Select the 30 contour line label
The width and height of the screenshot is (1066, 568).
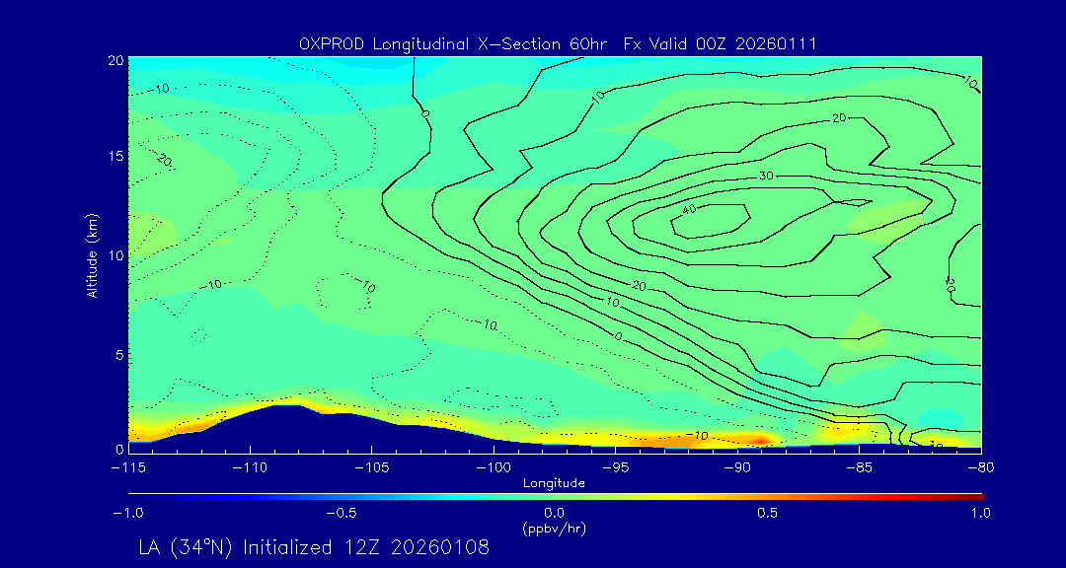(x=765, y=176)
